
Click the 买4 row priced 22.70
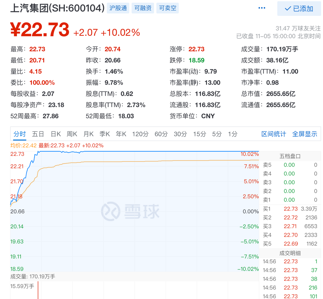(x=290, y=235)
